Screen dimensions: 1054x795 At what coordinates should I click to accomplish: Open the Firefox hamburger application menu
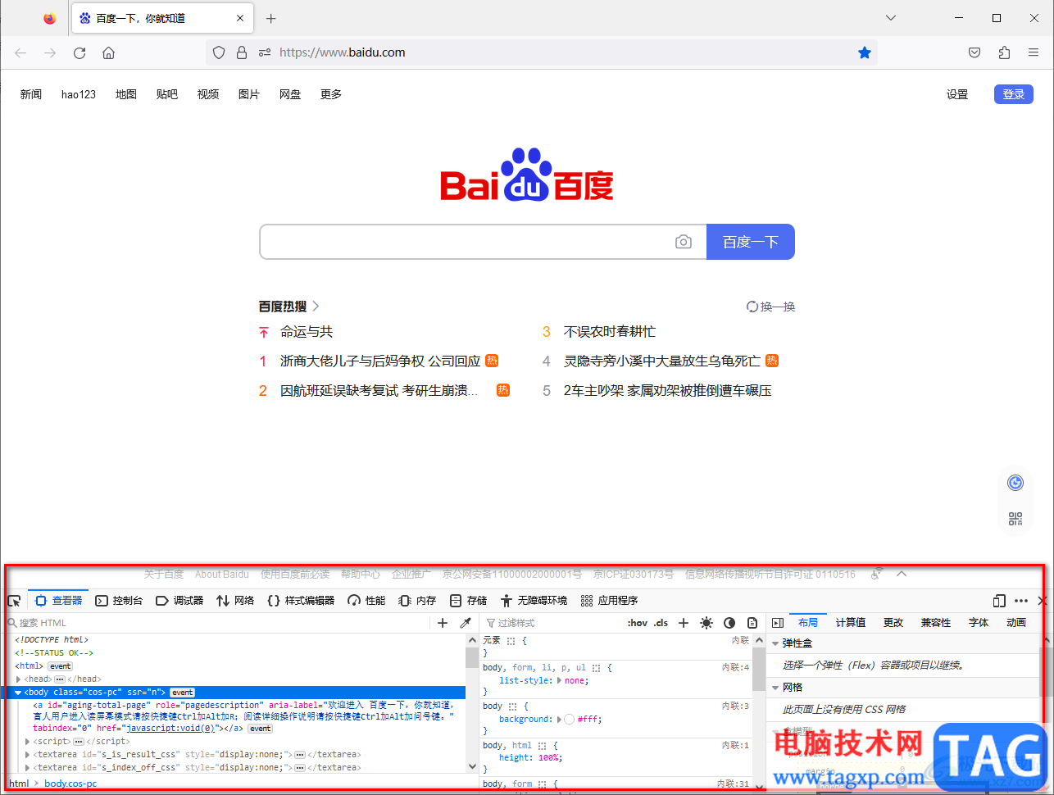tap(1034, 52)
